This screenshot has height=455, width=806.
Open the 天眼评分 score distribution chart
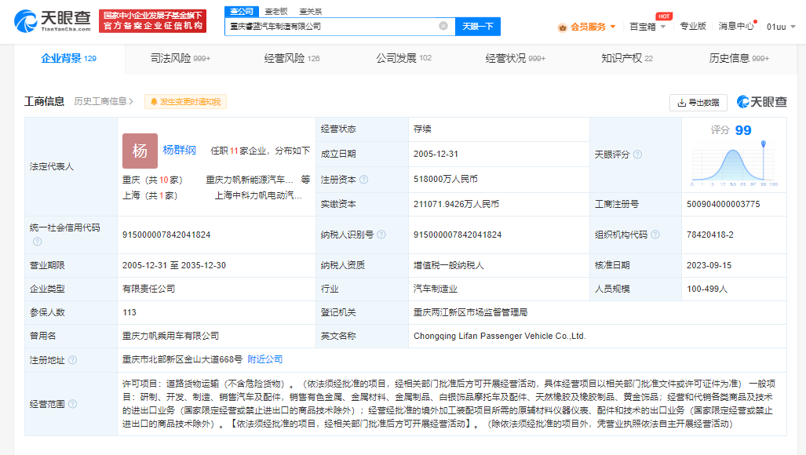[x=734, y=164]
